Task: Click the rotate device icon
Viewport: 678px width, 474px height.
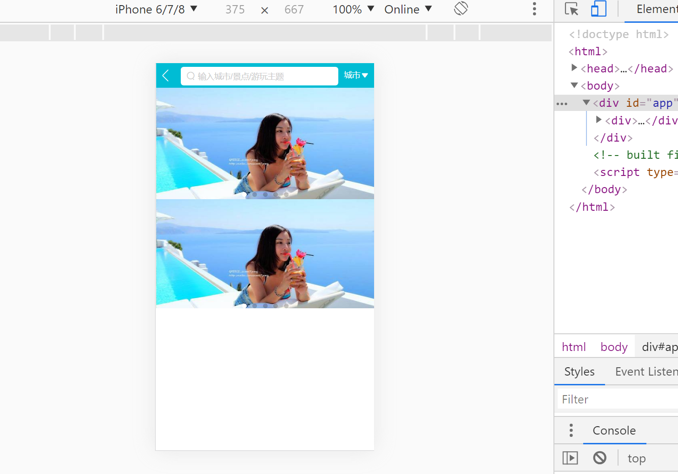Action: pos(461,8)
